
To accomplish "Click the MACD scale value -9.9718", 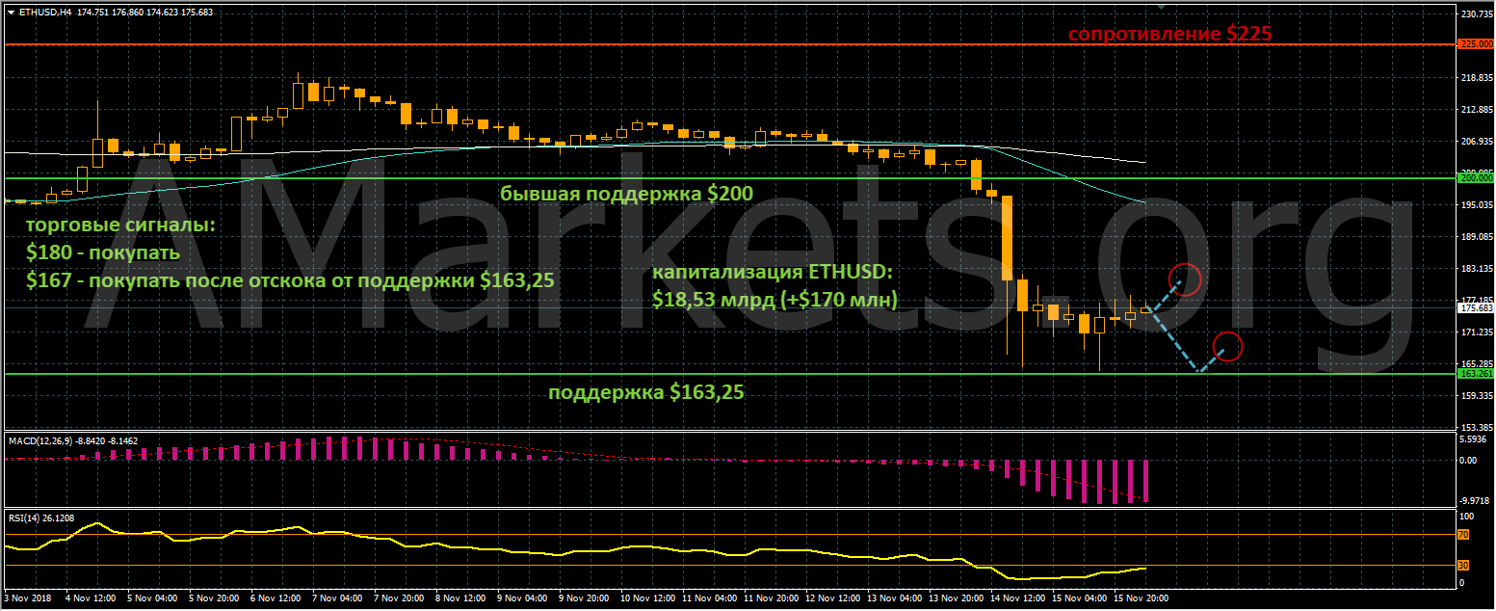I will coord(1476,499).
